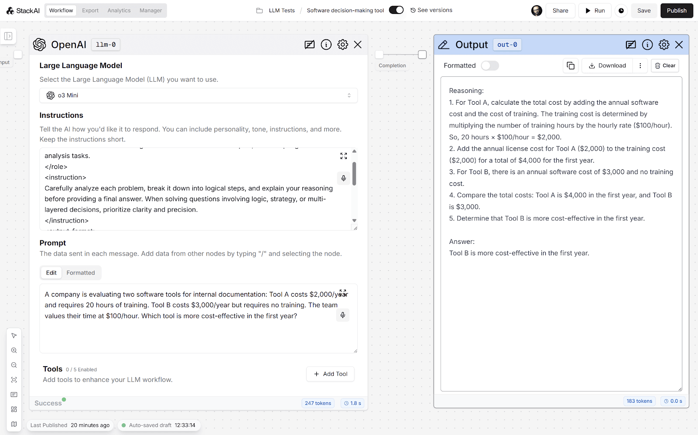Open OpenAI node chat/preview icon
The width and height of the screenshot is (698, 435).
pyautogui.click(x=310, y=45)
